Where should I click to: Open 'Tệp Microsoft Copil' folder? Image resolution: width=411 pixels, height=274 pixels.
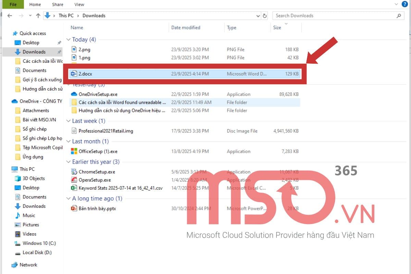pos(42,147)
